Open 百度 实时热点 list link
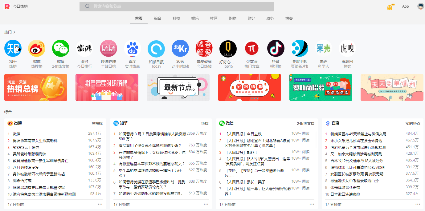This screenshot has width=425, height=211. [x=413, y=124]
